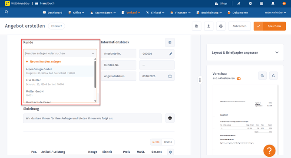Switch prices to Brutto
The image size is (291, 158).
pyautogui.click(x=168, y=142)
